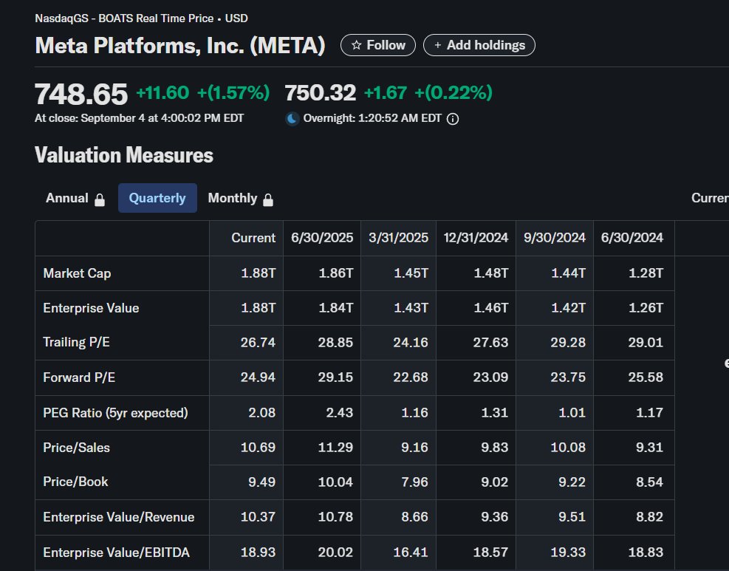
Task: Click the 750.32 overnight price
Action: tap(321, 92)
